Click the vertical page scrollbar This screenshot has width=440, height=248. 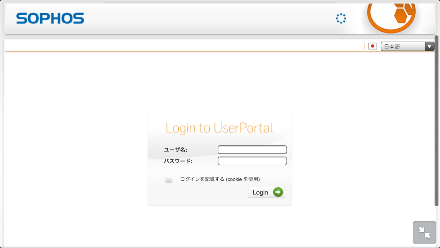pyautogui.click(x=437, y=121)
